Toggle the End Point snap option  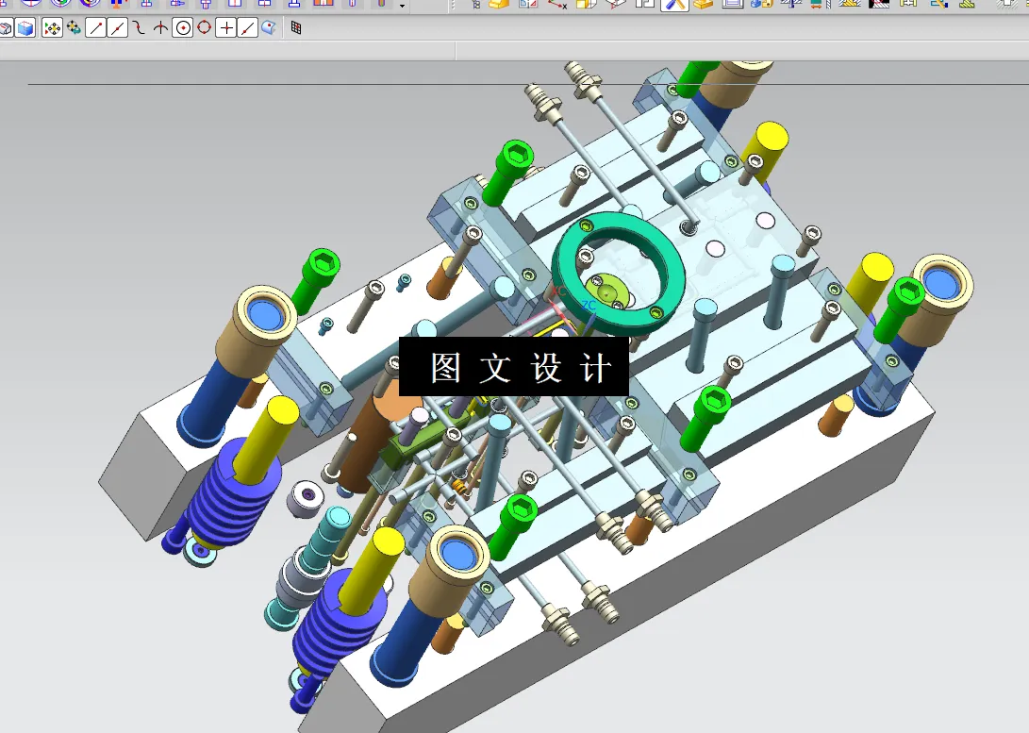[94, 27]
